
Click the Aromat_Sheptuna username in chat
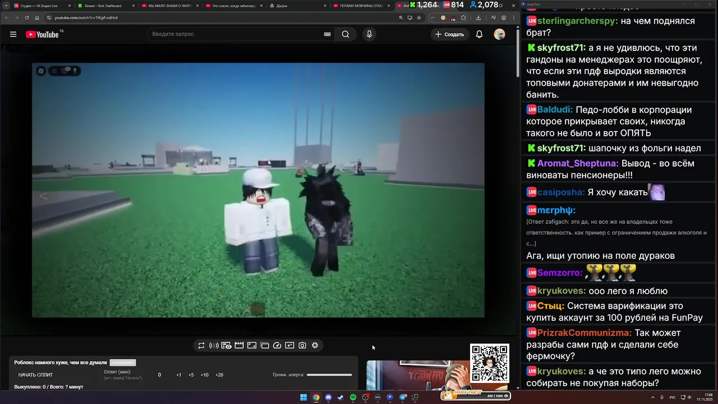pyautogui.click(x=578, y=164)
